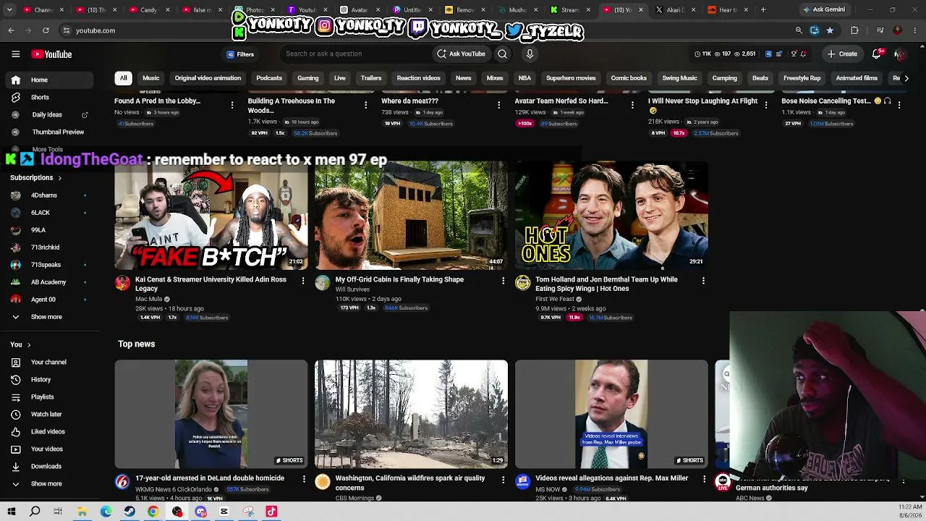Open options for Rep. Max Miller short
The height and width of the screenshot is (521, 926).
click(704, 479)
